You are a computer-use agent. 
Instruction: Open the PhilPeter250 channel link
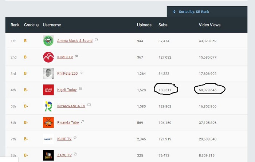click(x=67, y=74)
